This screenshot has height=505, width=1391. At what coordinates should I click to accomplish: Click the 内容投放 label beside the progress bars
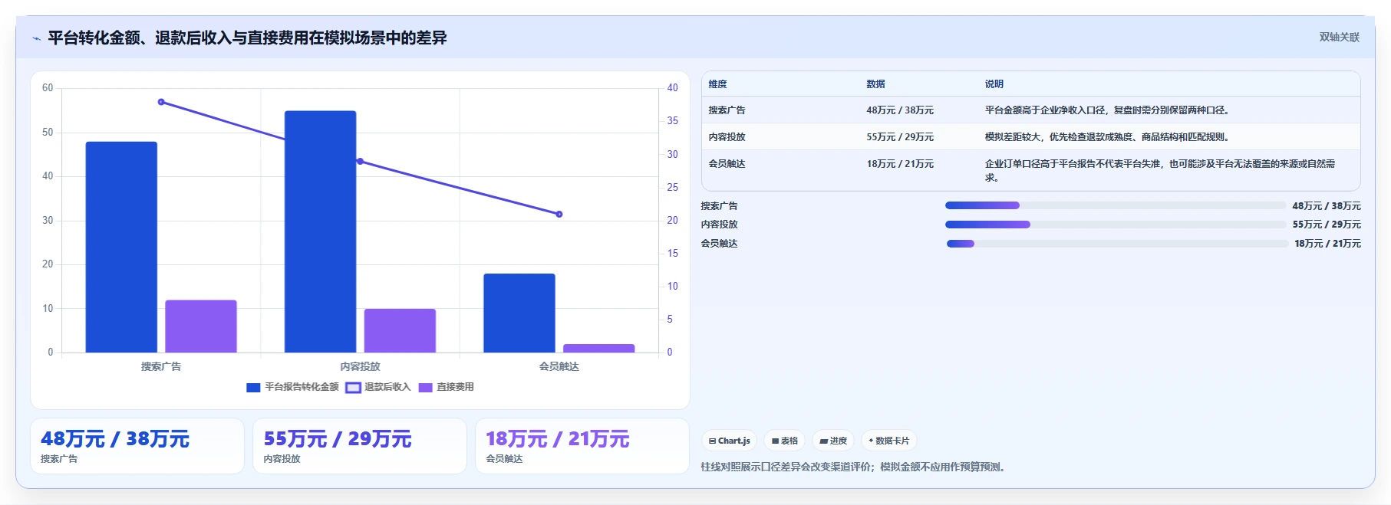coord(719,225)
